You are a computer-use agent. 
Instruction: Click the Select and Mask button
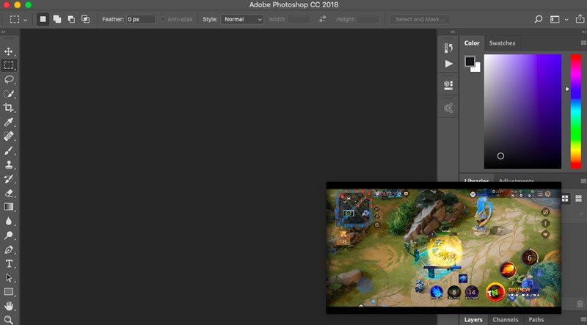(x=420, y=19)
